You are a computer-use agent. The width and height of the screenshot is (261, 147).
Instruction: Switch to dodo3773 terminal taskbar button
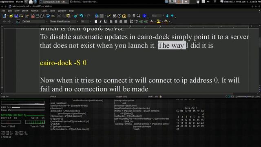coord(84,2)
